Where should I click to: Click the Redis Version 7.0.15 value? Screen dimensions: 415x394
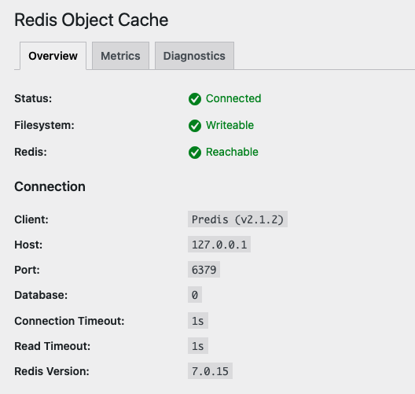[x=210, y=371]
